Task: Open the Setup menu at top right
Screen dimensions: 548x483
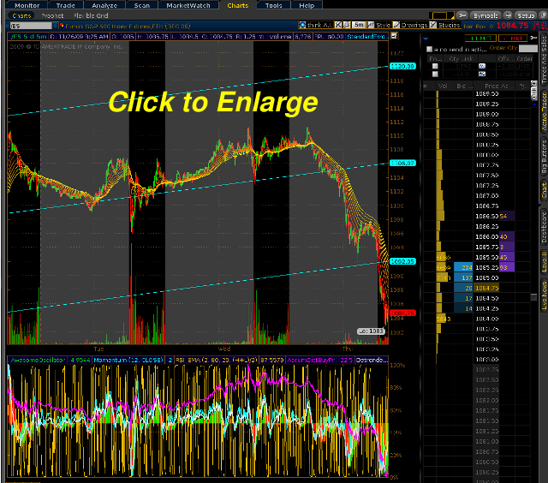Action: [521, 15]
